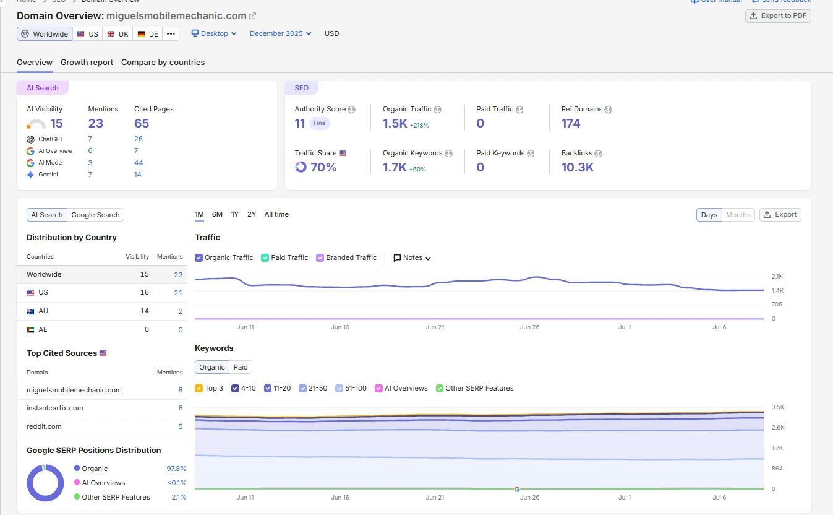Expand the December 2025 date dropdown
The width and height of the screenshot is (833, 515).
tap(281, 33)
